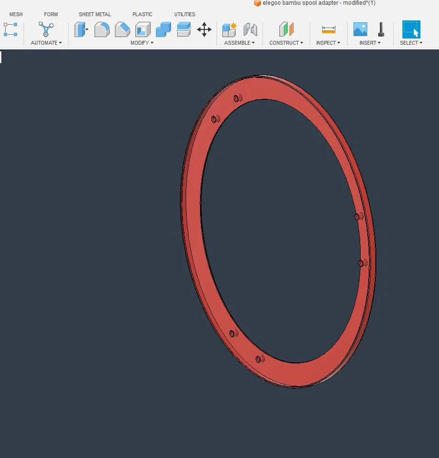Screen dimensions: 439x458
Task: Select the Joint tool icon
Action: coord(250,29)
